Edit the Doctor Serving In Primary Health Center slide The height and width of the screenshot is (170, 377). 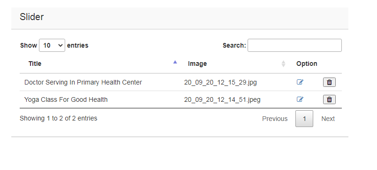[x=300, y=82]
